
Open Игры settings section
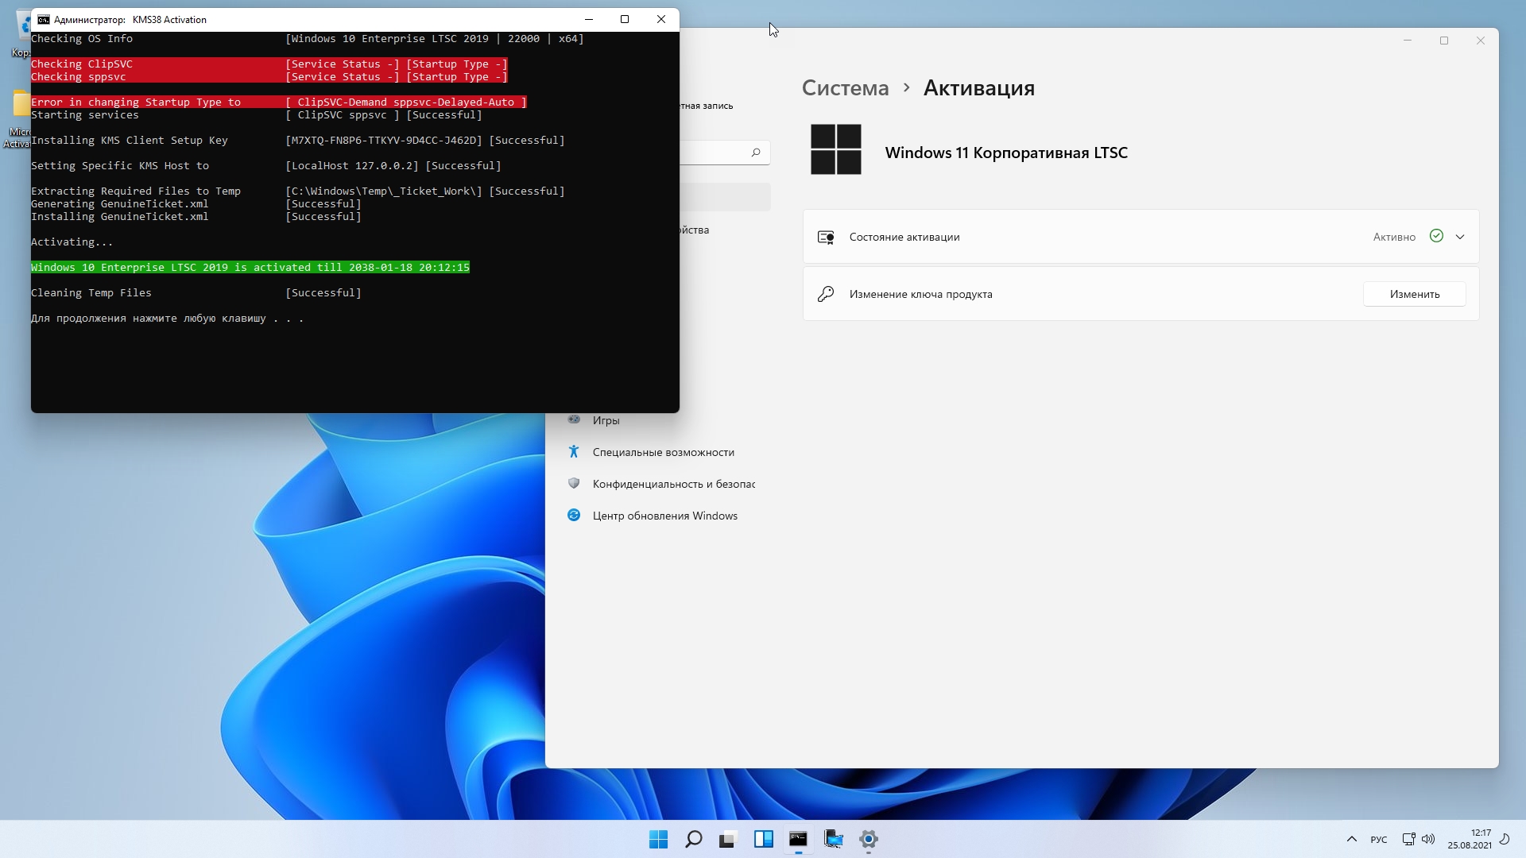(606, 420)
